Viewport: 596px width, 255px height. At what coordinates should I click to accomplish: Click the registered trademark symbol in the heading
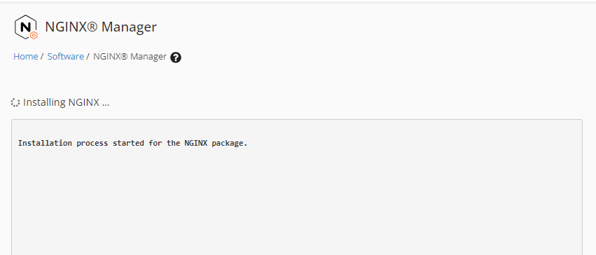[x=92, y=26]
